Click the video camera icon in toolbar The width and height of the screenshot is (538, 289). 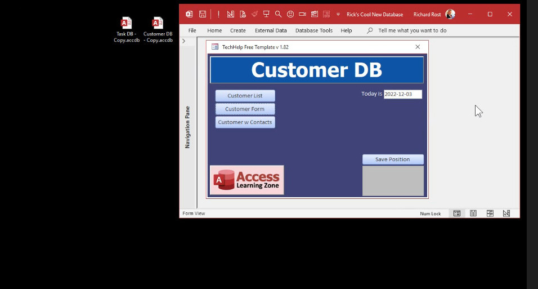302,14
